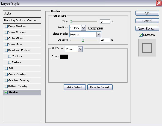Open the Satin settings label
162x126 pixels.
[x=11, y=68]
